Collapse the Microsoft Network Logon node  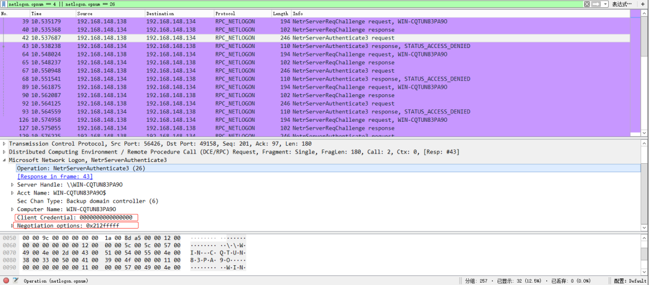(x=5, y=160)
